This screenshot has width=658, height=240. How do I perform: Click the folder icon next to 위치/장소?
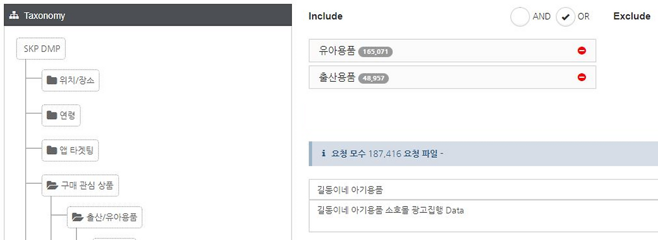click(x=51, y=80)
